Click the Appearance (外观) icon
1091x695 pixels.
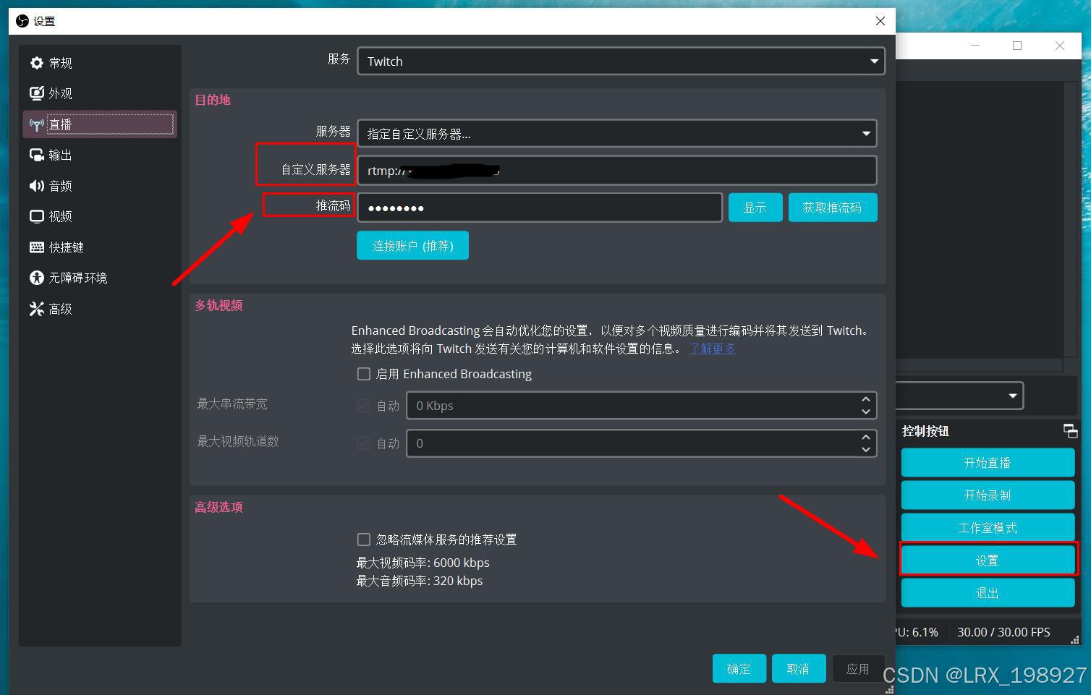37,93
